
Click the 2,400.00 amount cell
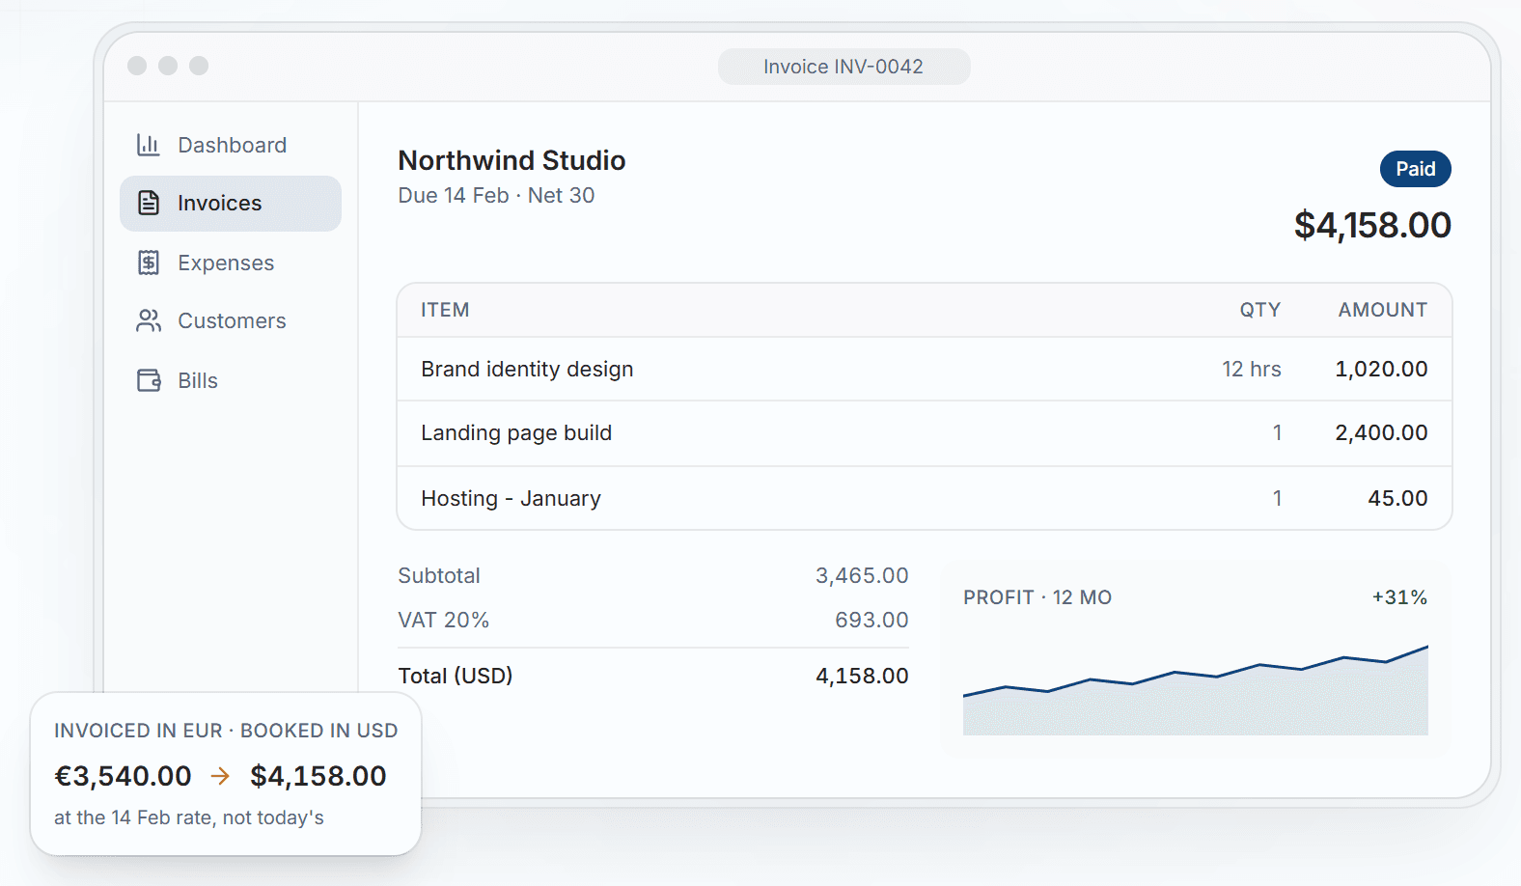point(1381,432)
